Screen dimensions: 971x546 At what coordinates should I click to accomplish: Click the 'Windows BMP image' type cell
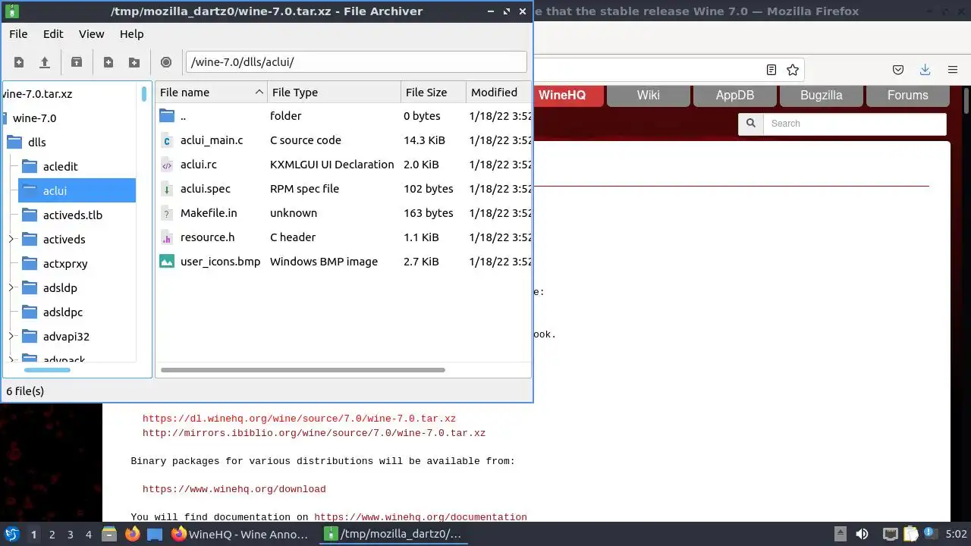[324, 262]
